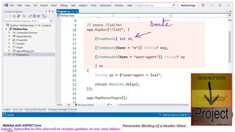This screenshot has width=235, height=132.
Task: Open the Extensions menu
Action: point(105,5)
